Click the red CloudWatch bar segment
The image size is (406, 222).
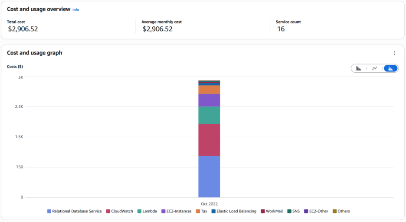click(209, 139)
